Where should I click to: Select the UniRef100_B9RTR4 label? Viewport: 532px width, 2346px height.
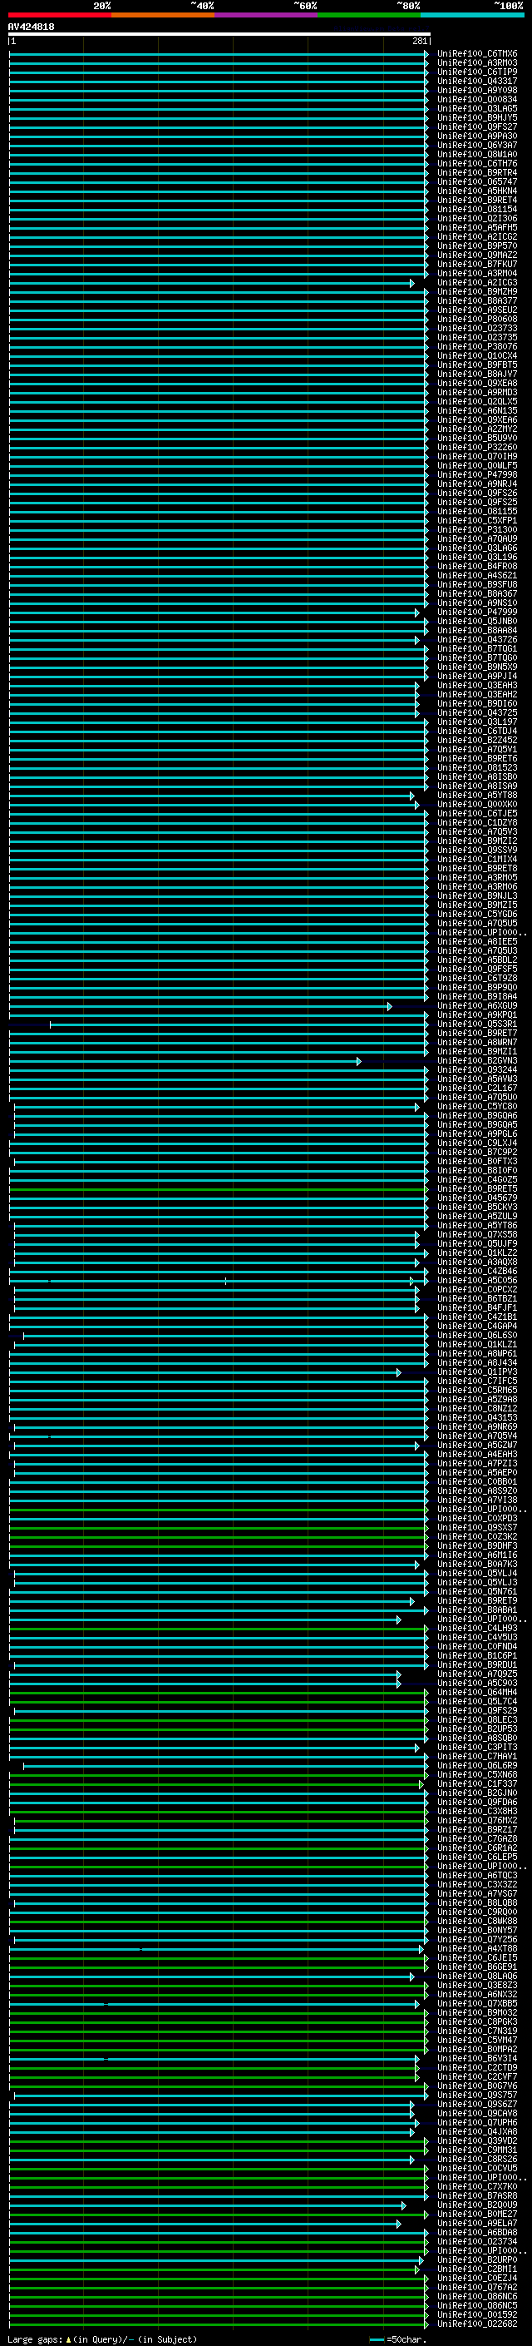[477, 173]
